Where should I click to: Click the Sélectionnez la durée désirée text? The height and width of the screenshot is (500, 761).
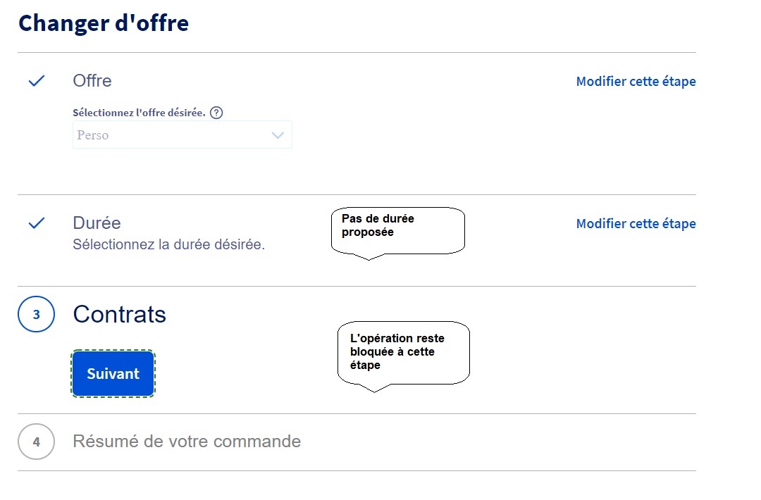(x=168, y=246)
